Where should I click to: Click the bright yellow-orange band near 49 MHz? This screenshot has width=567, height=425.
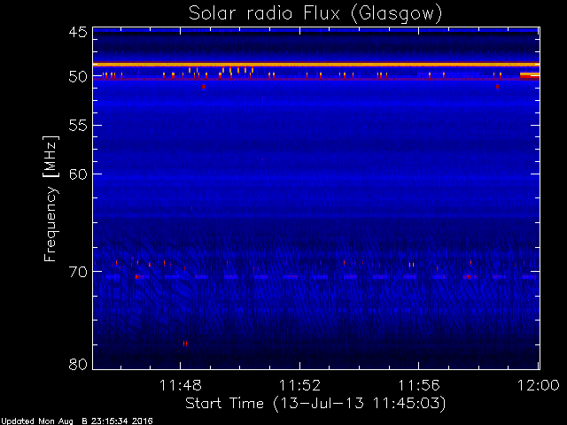coord(316,65)
